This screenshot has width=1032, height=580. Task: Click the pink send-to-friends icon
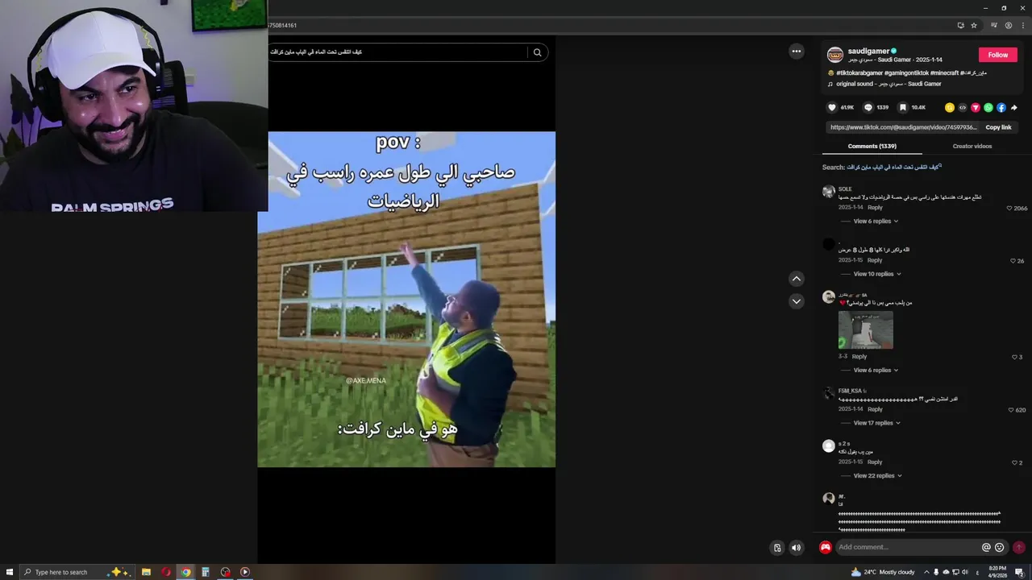[x=976, y=107]
